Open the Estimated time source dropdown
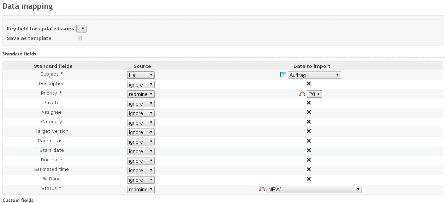This screenshot has width=447, height=203. click(141, 171)
